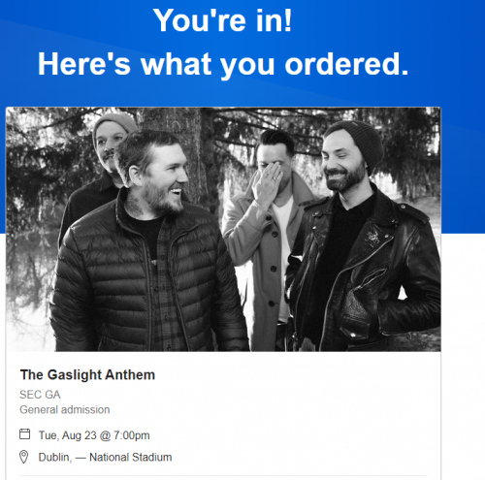Click the Tue, Aug 23 @ 7:00pm date
485x480 pixels.
point(94,435)
